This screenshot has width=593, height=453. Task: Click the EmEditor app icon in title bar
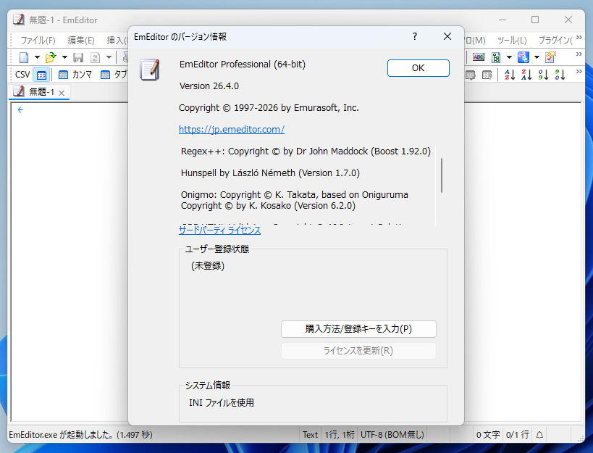point(19,20)
